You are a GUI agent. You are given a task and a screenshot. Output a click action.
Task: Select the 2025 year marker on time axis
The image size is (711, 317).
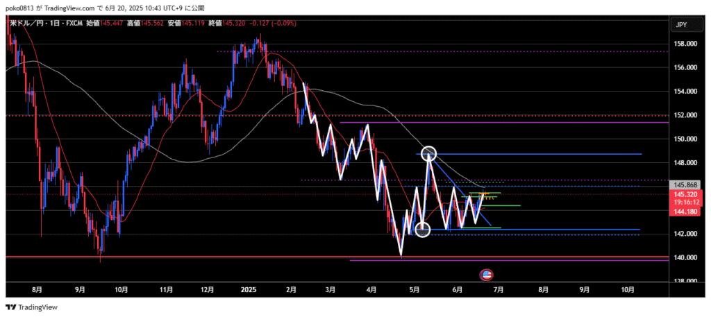(248, 289)
